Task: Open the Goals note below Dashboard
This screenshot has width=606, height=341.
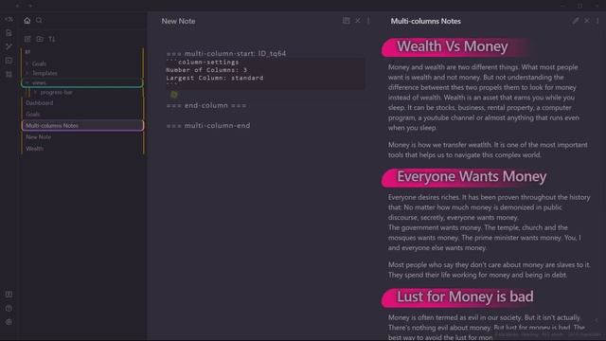Action: [33, 114]
